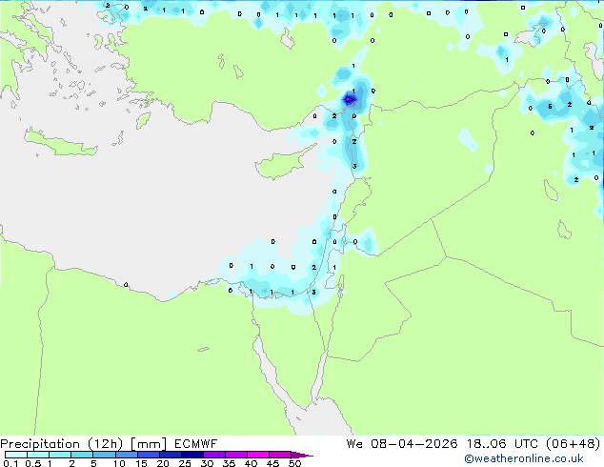The width and height of the screenshot is (604, 467).
Task: Click the '(12h)' interval label
Action: (x=105, y=444)
